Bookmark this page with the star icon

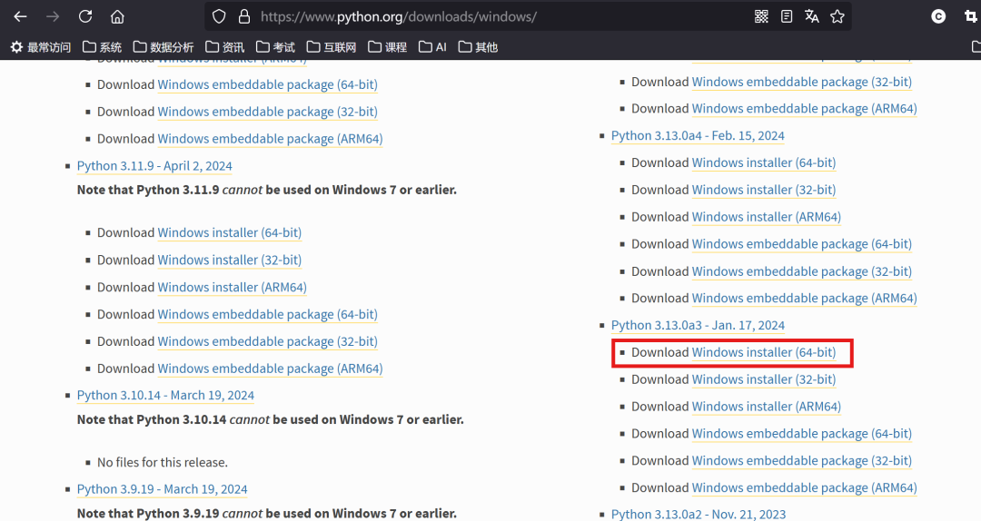[x=837, y=16]
